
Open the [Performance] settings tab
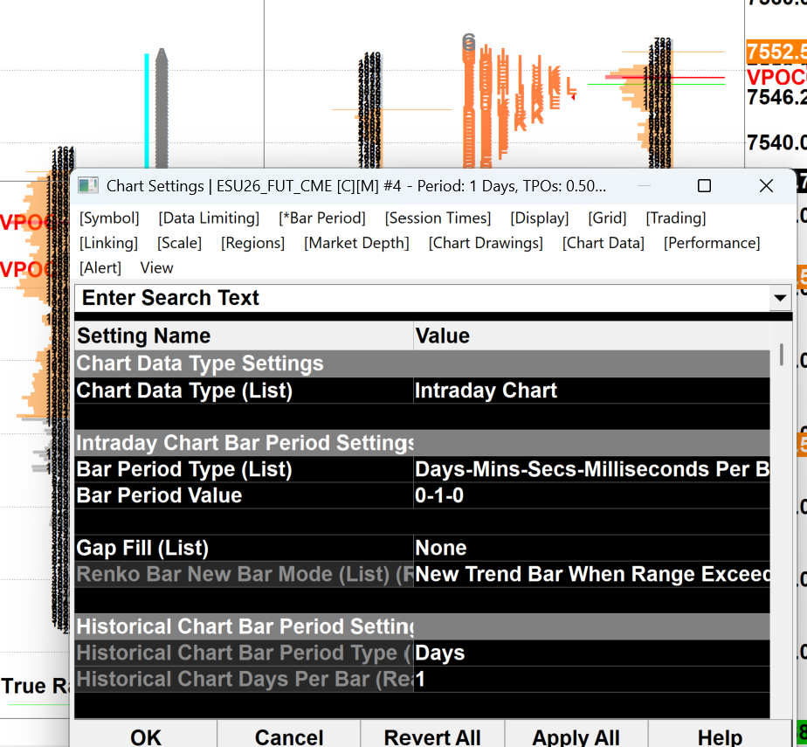point(711,243)
